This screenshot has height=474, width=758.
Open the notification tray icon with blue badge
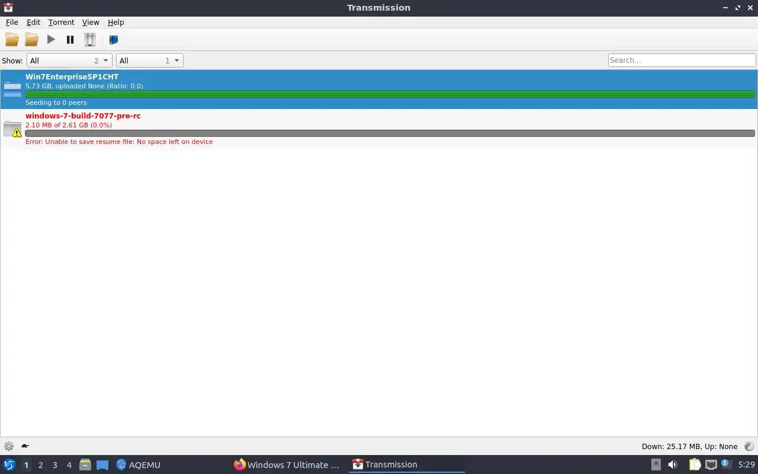pos(726,465)
